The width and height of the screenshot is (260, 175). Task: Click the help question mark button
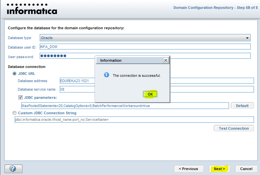(13, 169)
